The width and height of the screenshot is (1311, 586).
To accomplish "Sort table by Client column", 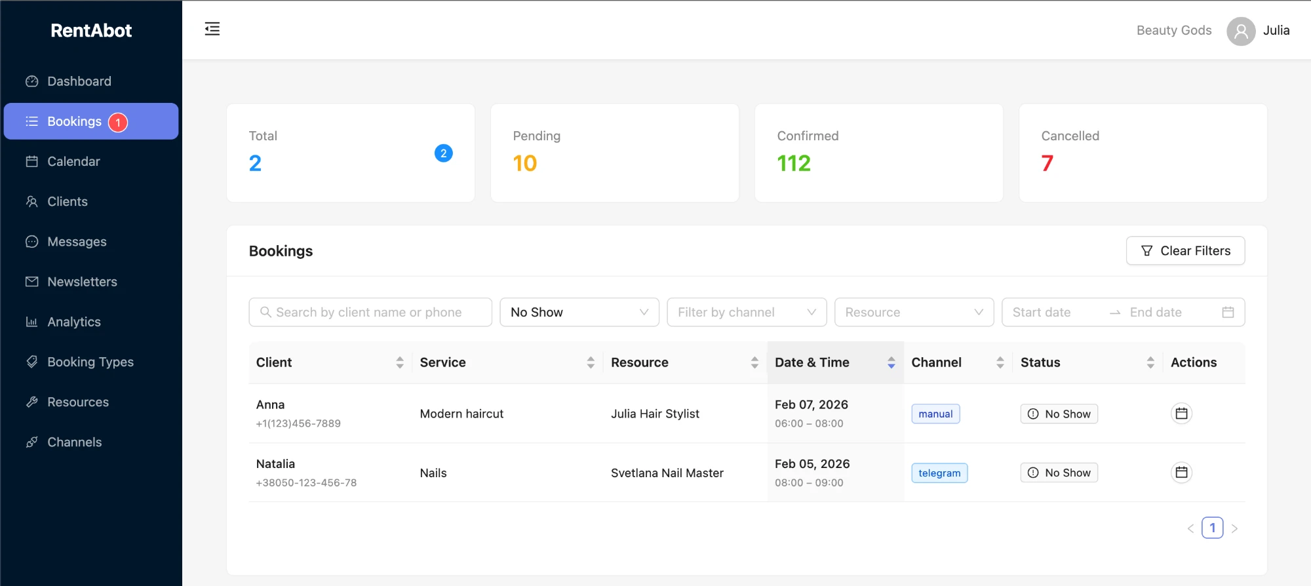I will click(400, 362).
